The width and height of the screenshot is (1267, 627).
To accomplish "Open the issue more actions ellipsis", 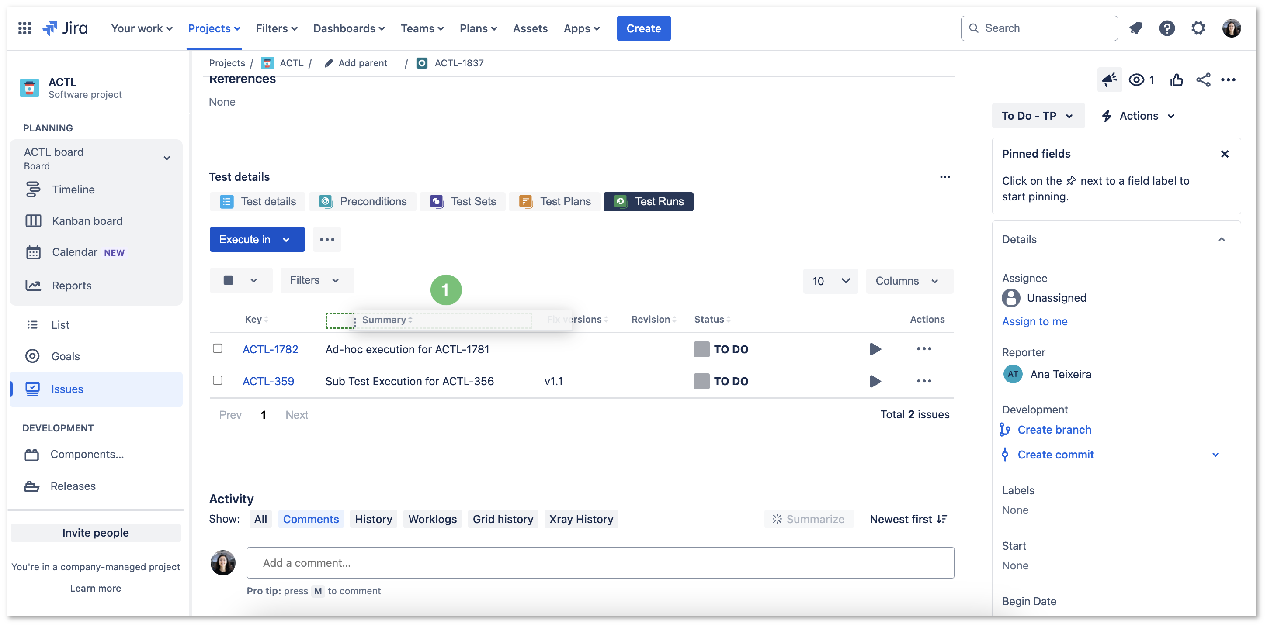I will (1228, 79).
